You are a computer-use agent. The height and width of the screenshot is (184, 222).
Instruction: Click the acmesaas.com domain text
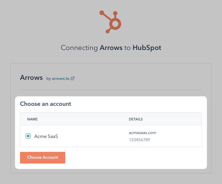pos(143,133)
